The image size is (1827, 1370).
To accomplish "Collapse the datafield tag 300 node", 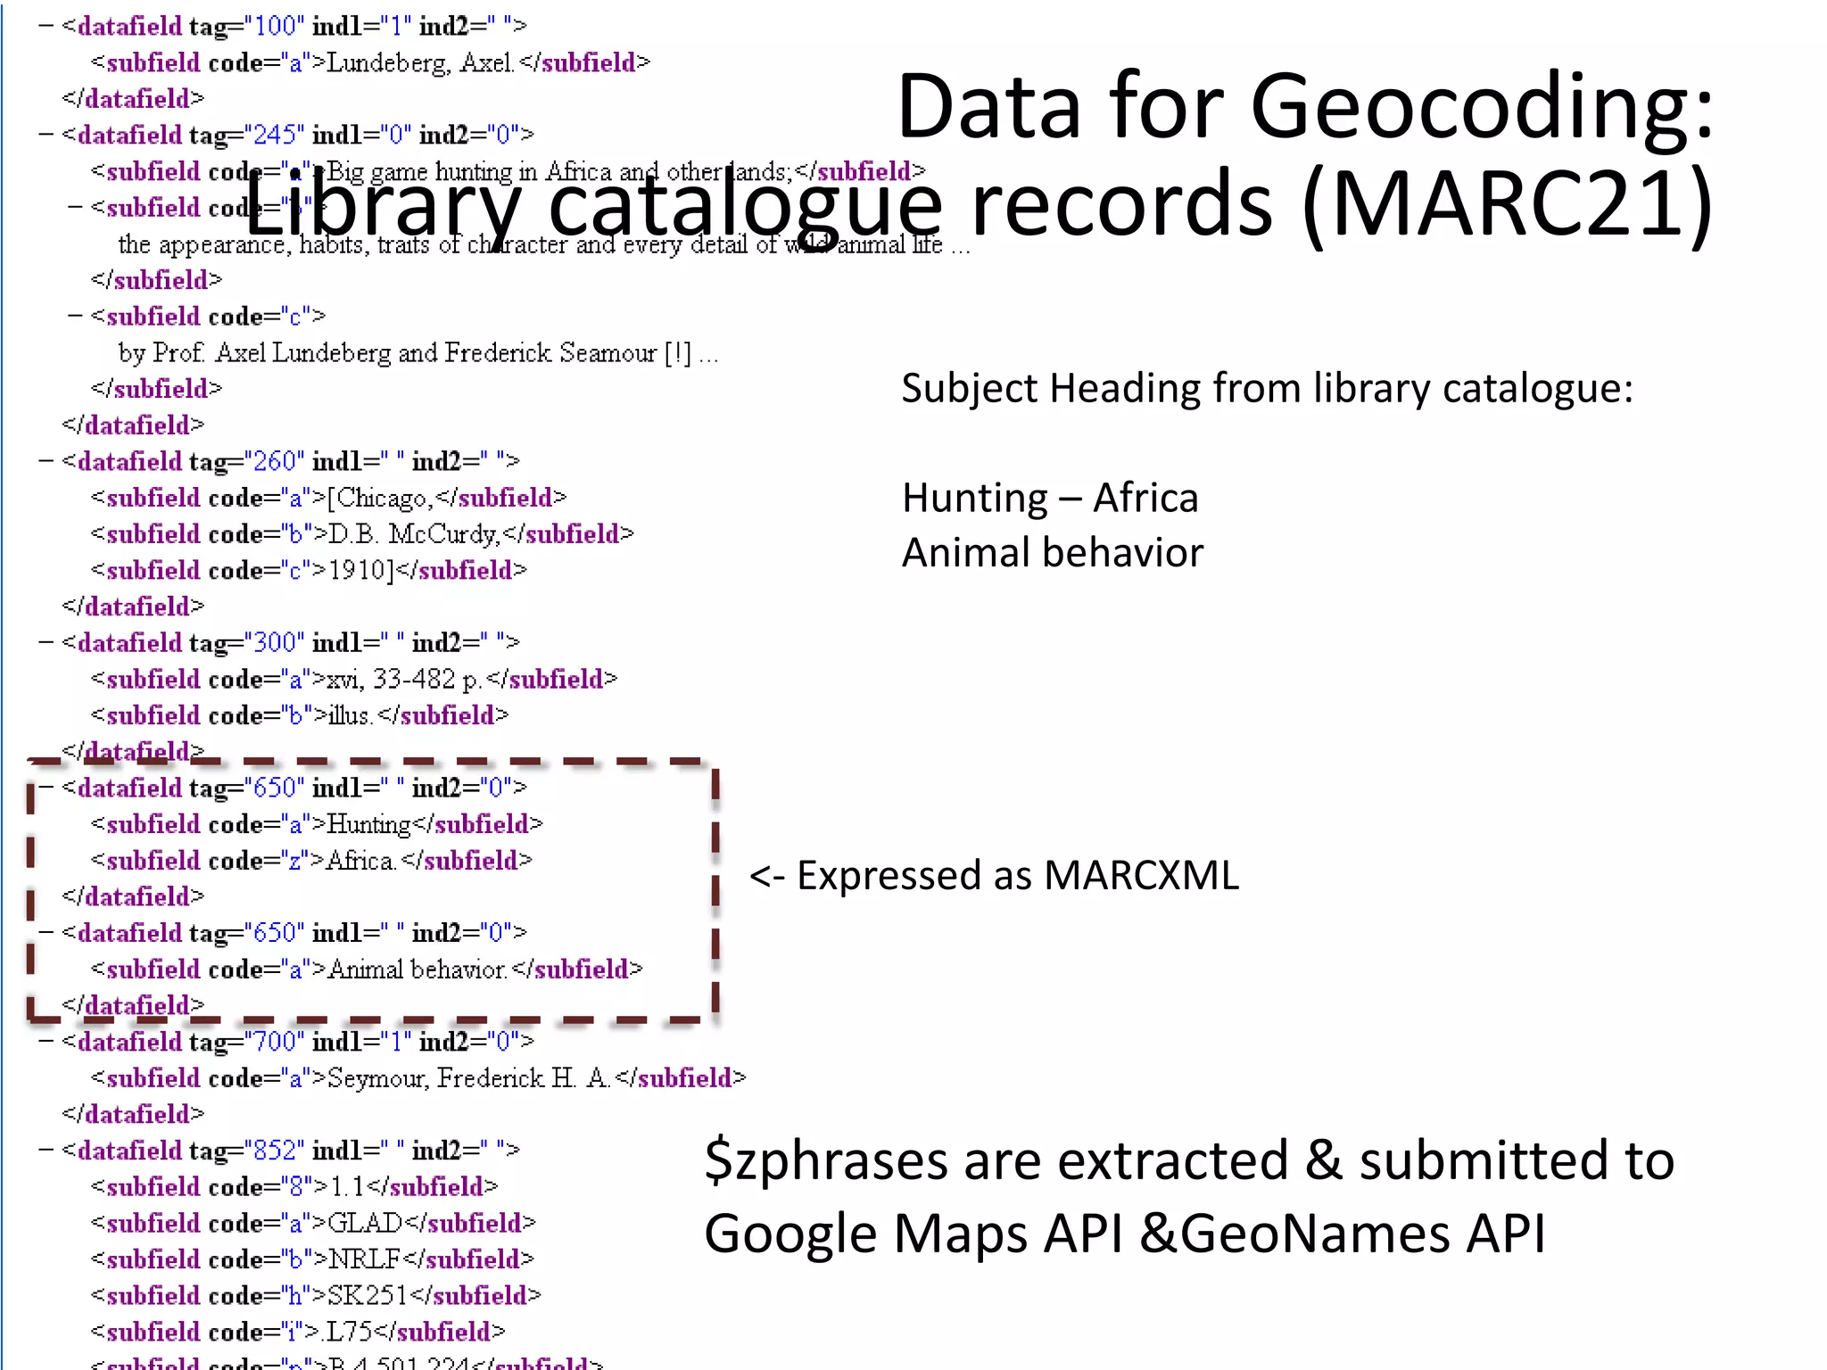I will click(46, 642).
